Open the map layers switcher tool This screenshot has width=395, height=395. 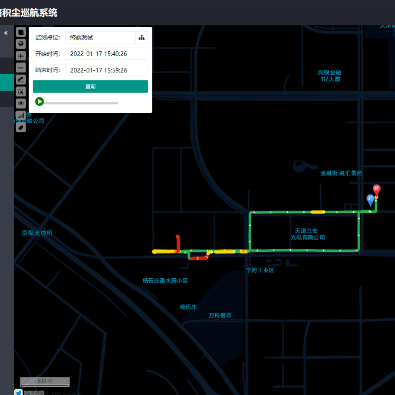pyautogui.click(x=21, y=32)
